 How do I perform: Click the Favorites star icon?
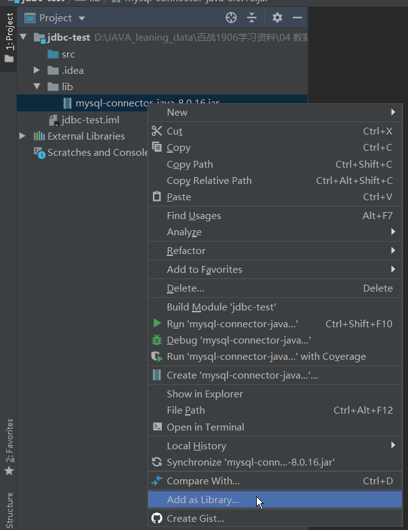pos(9,471)
